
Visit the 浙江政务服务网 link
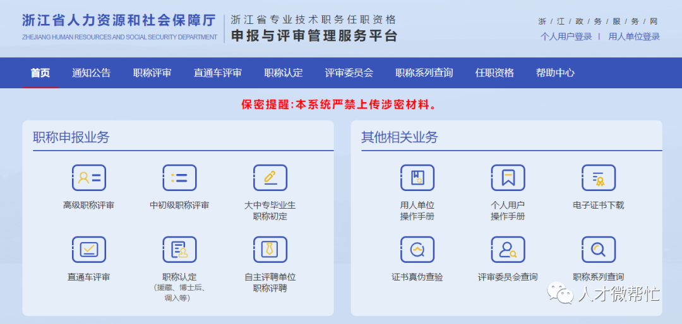[x=598, y=21]
